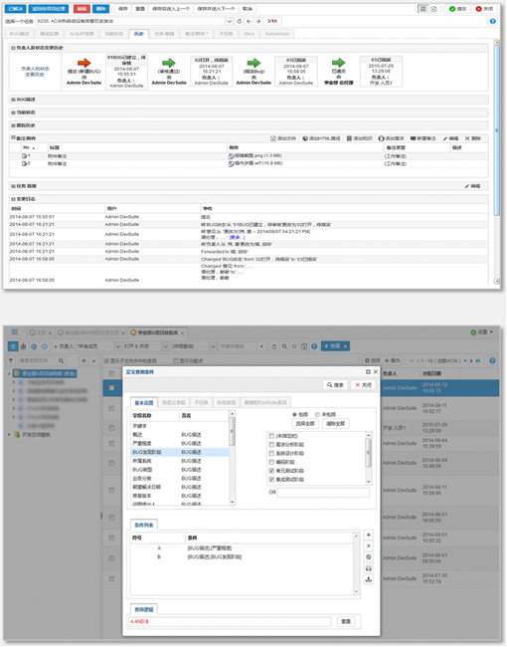Select the 包括 radio button
The height and width of the screenshot is (647, 507).
(294, 414)
